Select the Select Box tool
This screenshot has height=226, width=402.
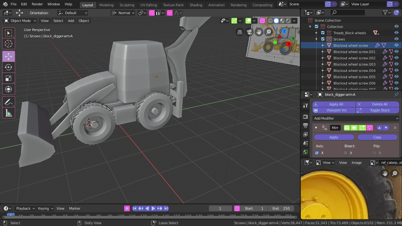pos(8,33)
